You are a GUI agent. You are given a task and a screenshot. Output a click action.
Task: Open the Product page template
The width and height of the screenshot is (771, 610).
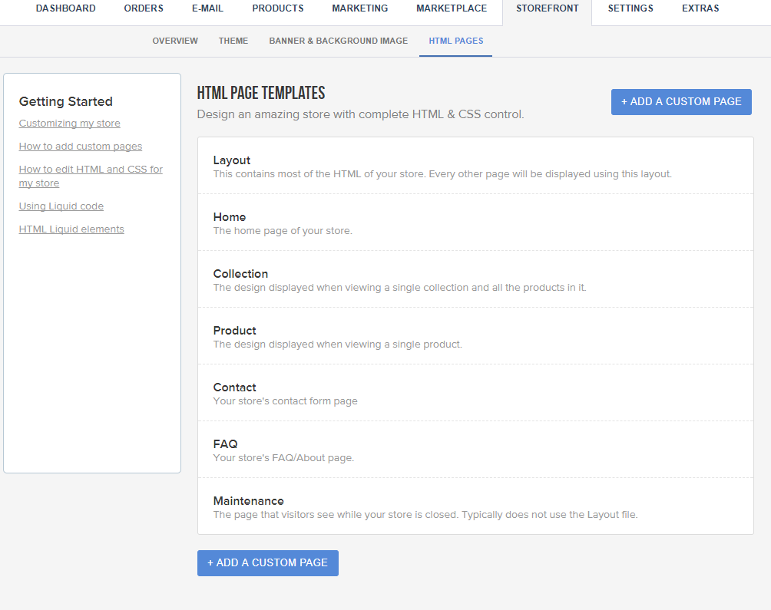475,336
